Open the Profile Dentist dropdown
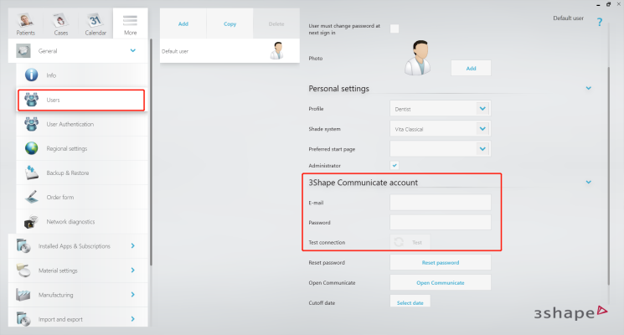This screenshot has width=624, height=335. [x=440, y=109]
